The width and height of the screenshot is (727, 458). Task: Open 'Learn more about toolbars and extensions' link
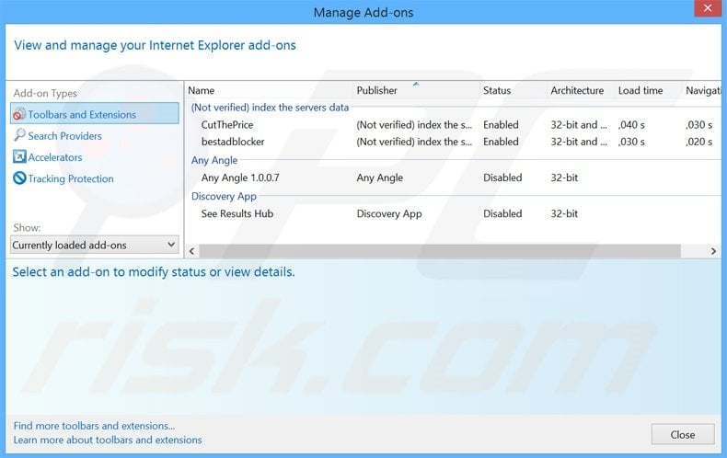click(108, 440)
